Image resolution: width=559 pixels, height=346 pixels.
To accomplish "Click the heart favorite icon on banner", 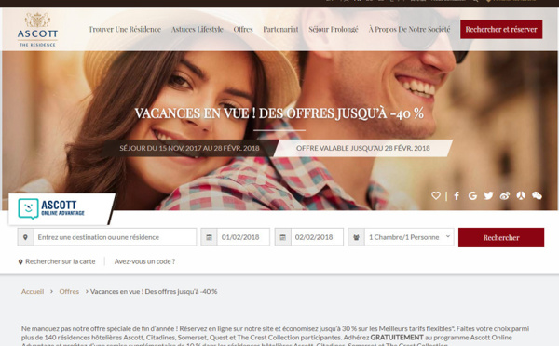I will coord(436,195).
